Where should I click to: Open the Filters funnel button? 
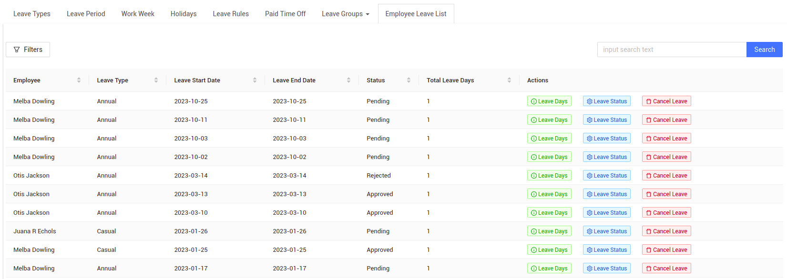click(x=28, y=50)
